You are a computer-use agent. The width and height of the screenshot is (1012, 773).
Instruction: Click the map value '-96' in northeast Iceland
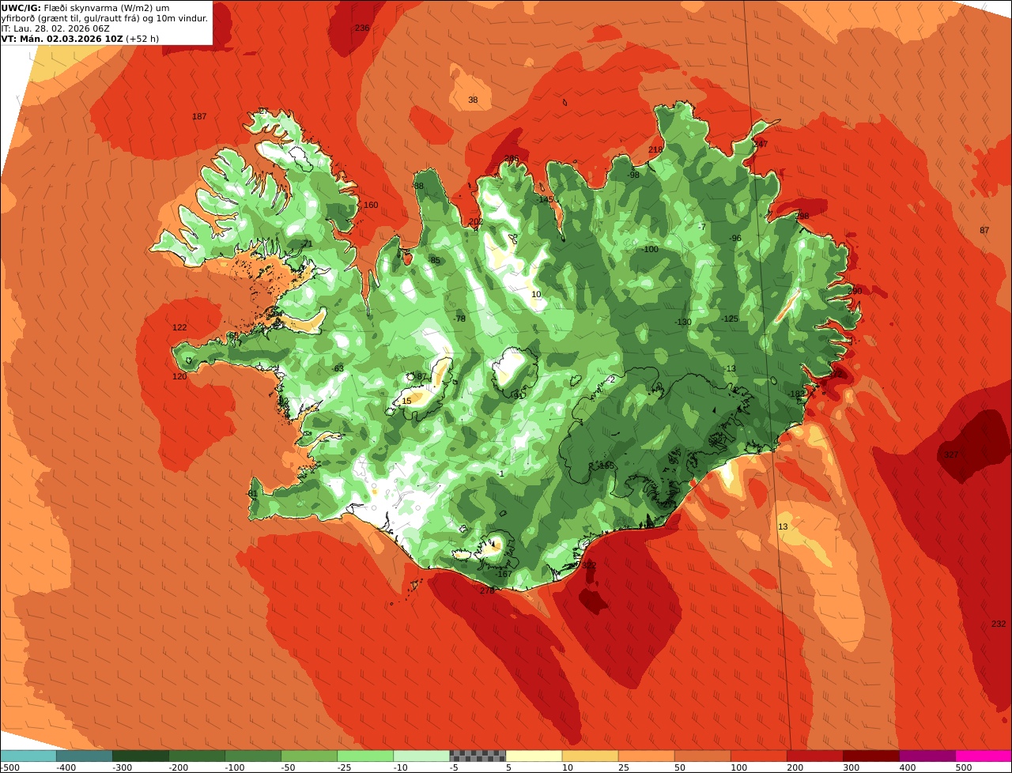click(x=734, y=238)
